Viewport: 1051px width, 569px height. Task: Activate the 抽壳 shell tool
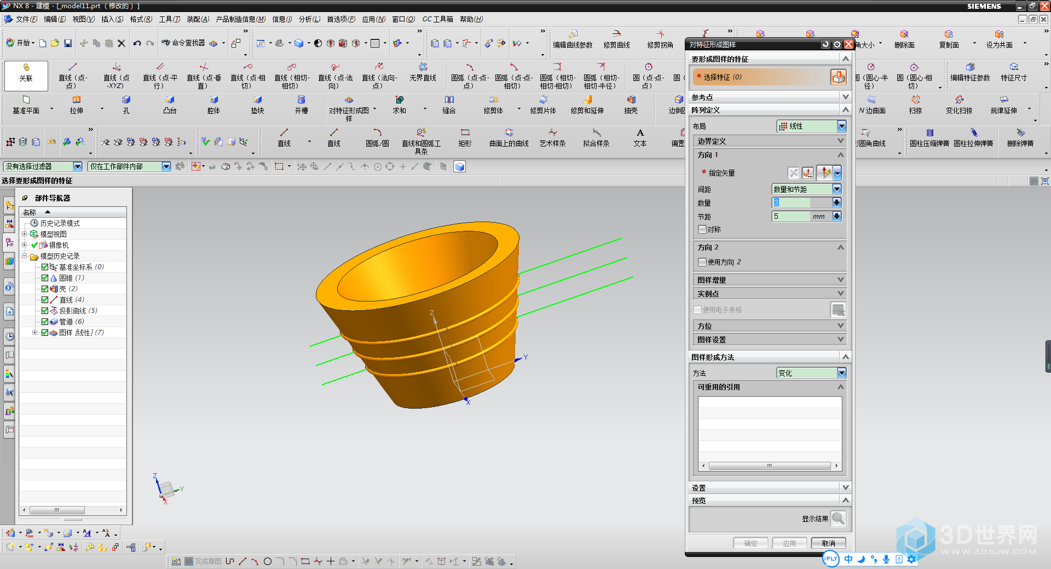tap(631, 104)
